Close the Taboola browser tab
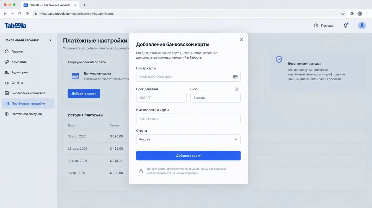 pyautogui.click(x=76, y=5)
